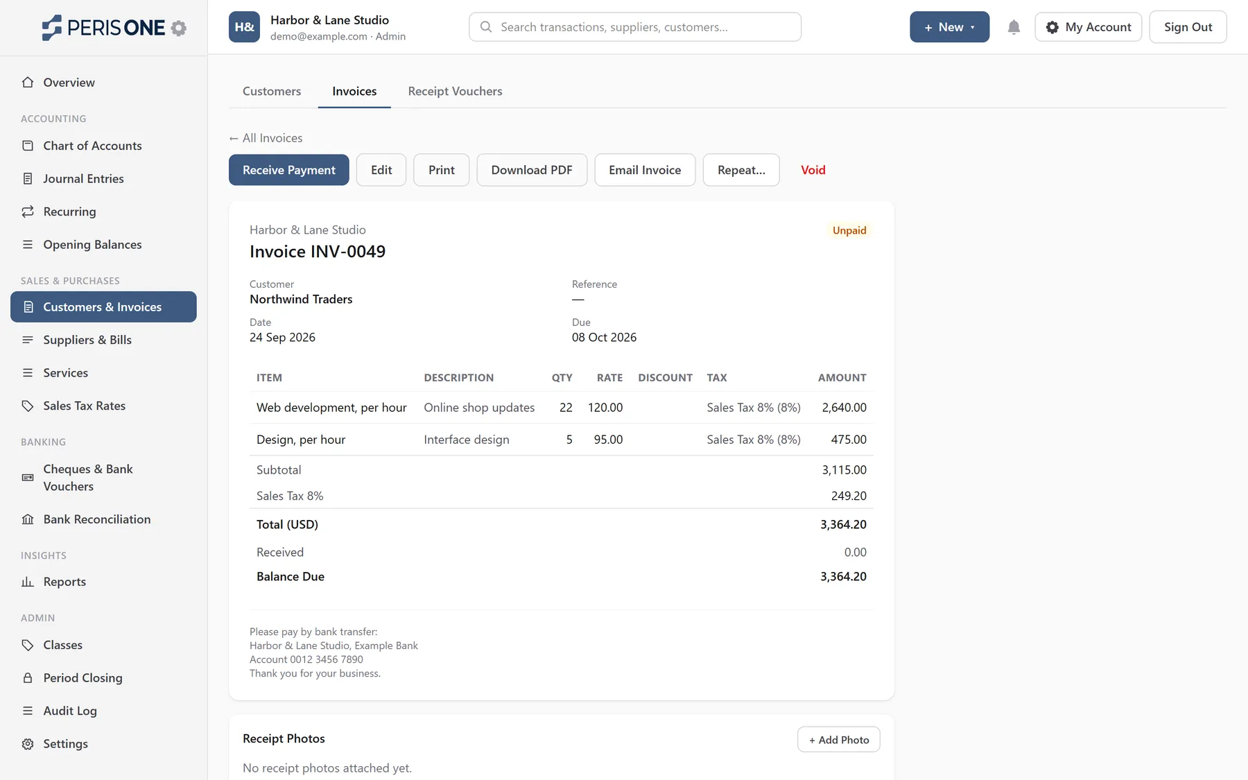1248x780 pixels.
Task: Open the Repeat... options
Action: 741,170
